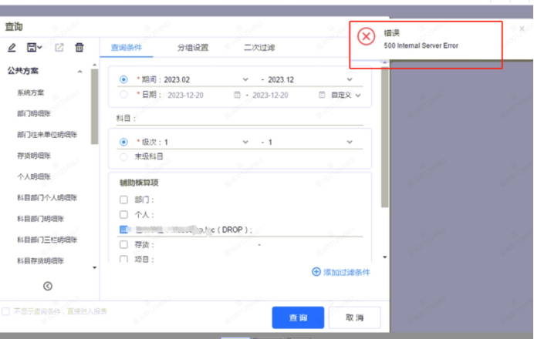Screen dimensions: 534x339
Task: Open the 自定义 date range dropdown
Action: tap(346, 95)
